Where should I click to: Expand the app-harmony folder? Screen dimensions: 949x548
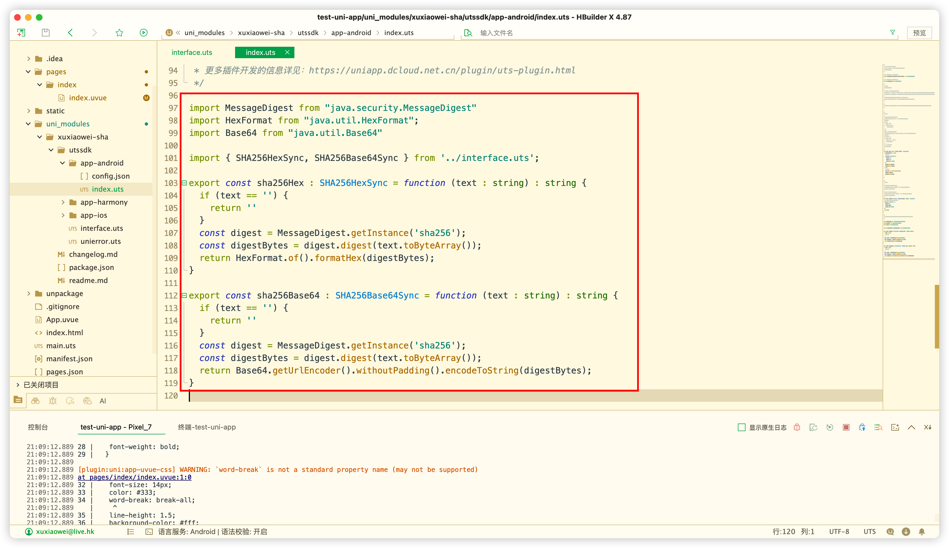63,202
